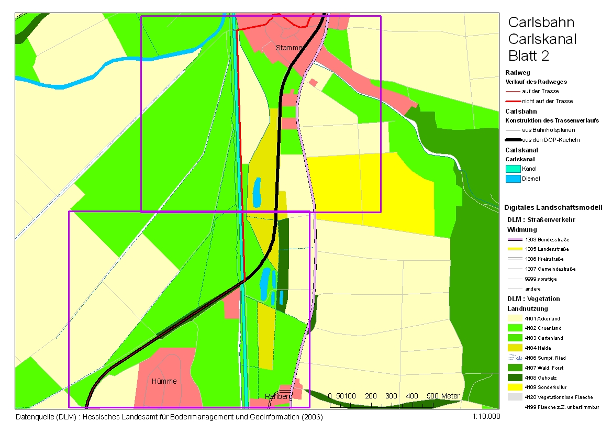Click the 1303 Bundesstraße line symbol
The height and width of the screenshot is (433, 612).
515,239
